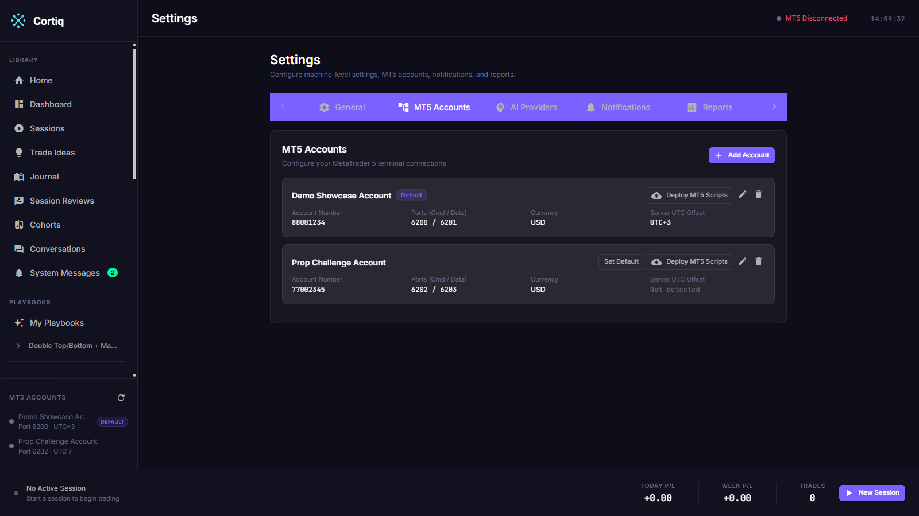Switch to the General tab

[x=342, y=107]
